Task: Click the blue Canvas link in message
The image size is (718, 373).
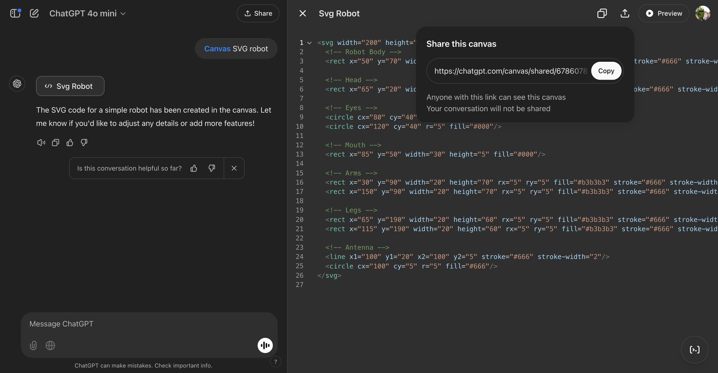Action: tap(217, 49)
